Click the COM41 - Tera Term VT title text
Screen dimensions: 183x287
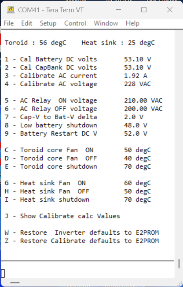tap(51, 10)
